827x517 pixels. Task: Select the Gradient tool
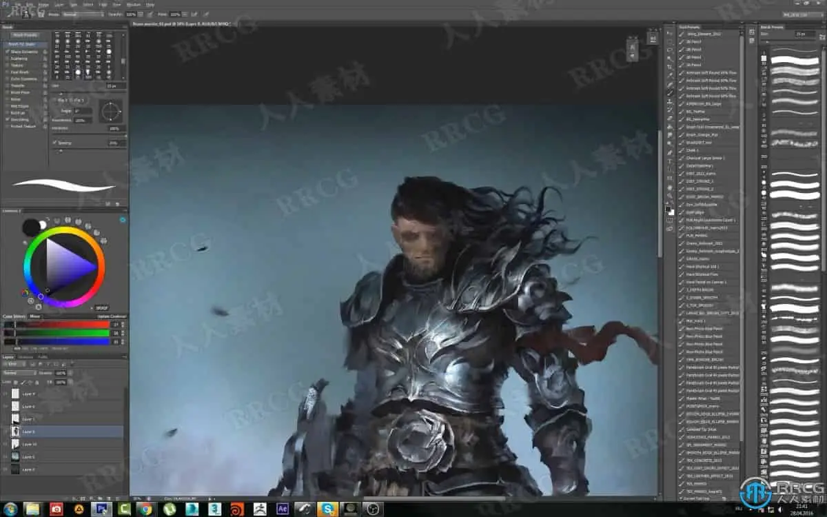pyautogui.click(x=670, y=127)
